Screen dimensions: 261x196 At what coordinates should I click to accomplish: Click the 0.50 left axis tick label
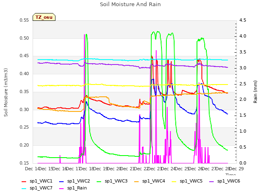(24, 38)
